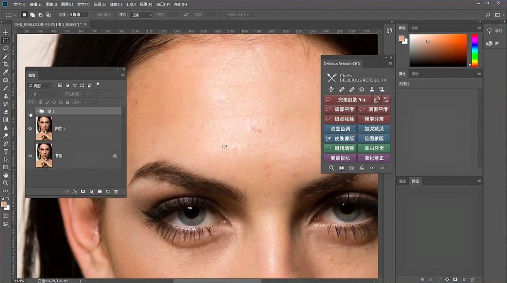Open the selection style 正常 dropdown
Image resolution: width=507 pixels, height=283 pixels.
click(142, 15)
